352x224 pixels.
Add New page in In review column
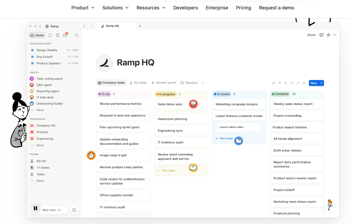point(239,138)
